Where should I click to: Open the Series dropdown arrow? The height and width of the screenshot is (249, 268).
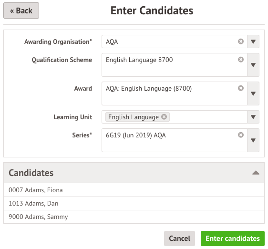click(x=253, y=140)
